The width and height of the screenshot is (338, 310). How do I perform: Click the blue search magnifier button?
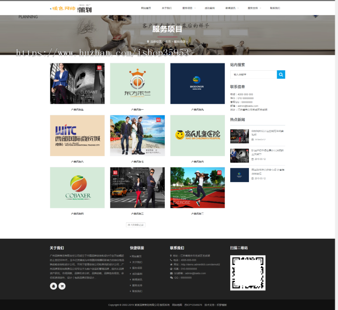pos(281,74)
